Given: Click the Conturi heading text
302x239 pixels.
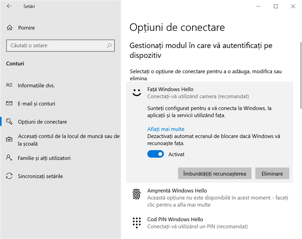Looking at the screenshot, I should coord(15,63).
